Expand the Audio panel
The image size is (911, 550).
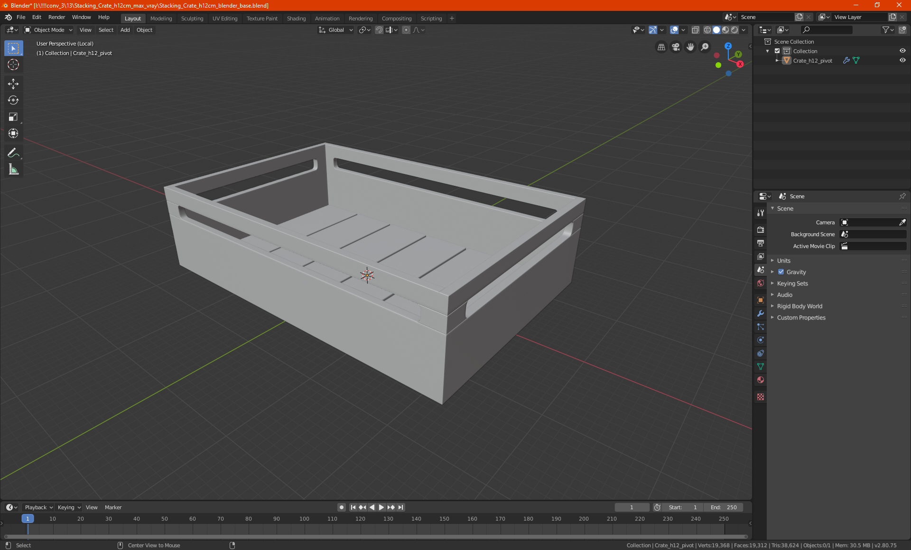click(784, 294)
